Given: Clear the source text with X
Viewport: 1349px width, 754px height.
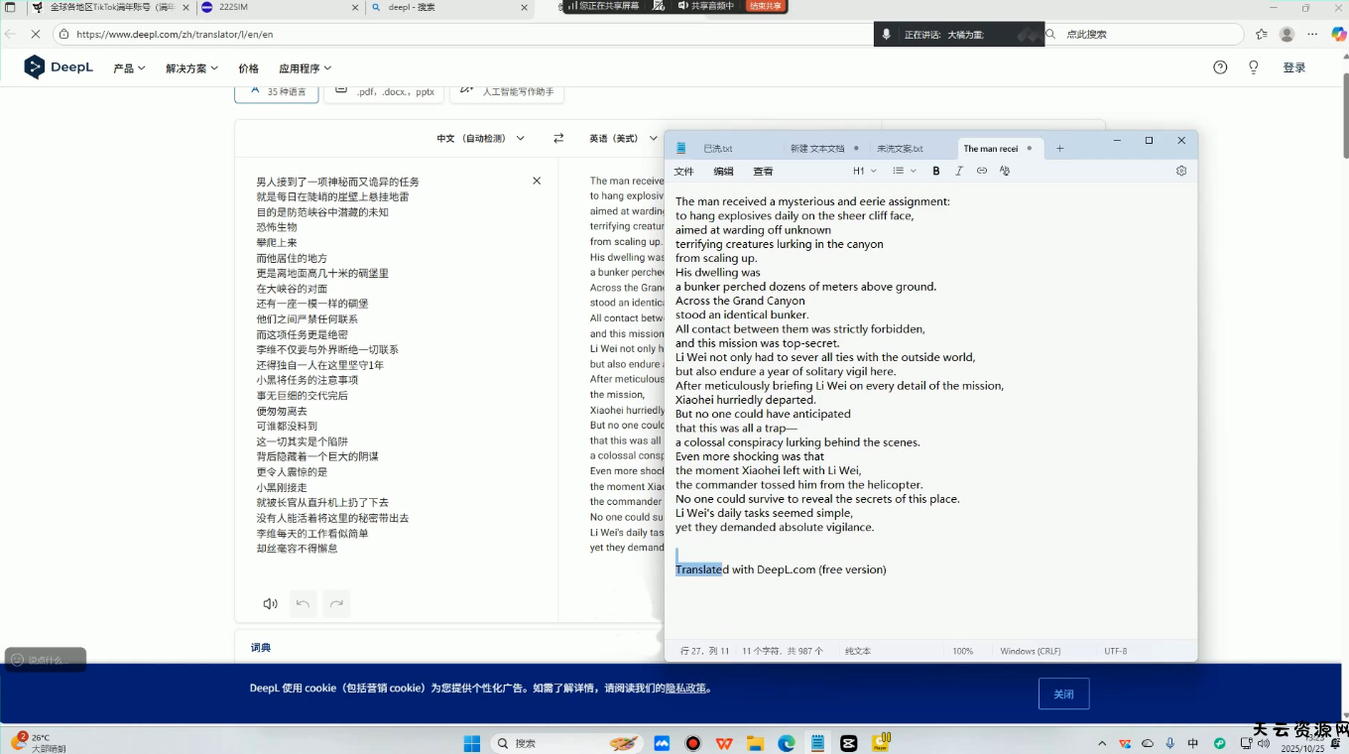Looking at the screenshot, I should click(x=537, y=181).
